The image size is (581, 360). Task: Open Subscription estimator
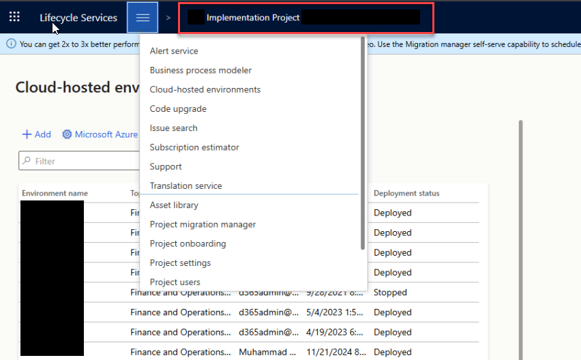pos(194,147)
